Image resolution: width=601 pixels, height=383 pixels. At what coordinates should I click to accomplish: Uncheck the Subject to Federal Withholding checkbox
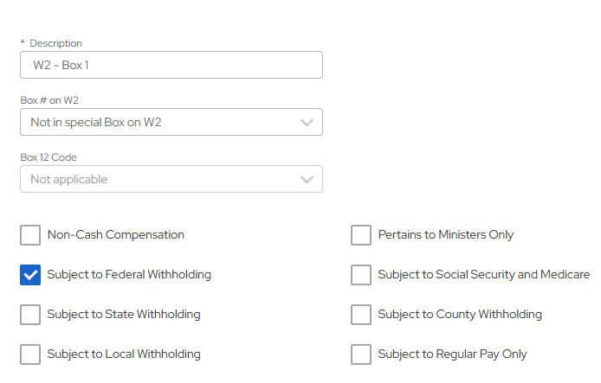click(x=30, y=275)
